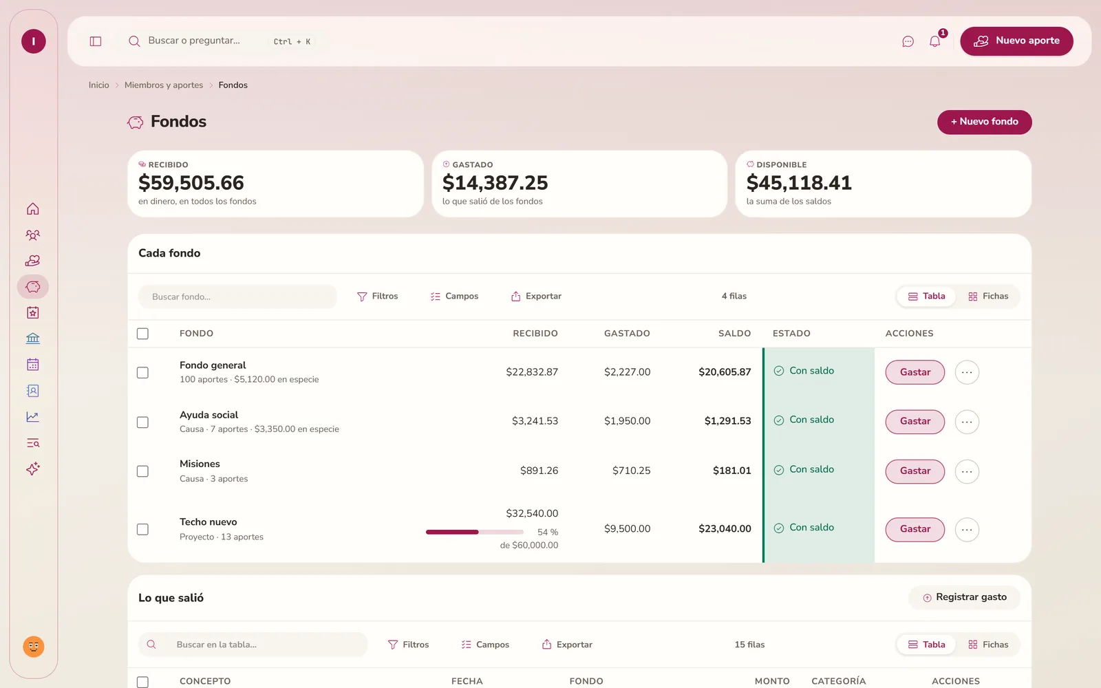This screenshot has height=688, width=1101.
Task: Select the Fondo general row checkbox
Action: pos(142,372)
